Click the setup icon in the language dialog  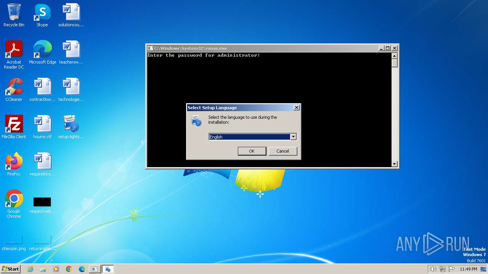[196, 121]
